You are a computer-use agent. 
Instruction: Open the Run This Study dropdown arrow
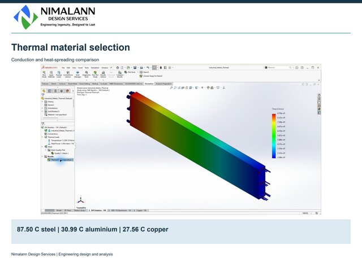point(95,80)
